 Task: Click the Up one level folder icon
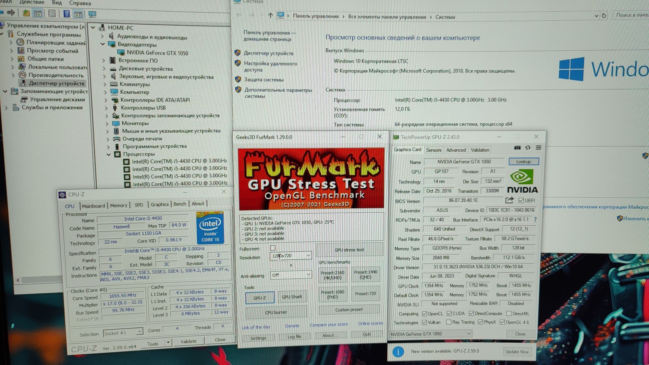point(26,13)
